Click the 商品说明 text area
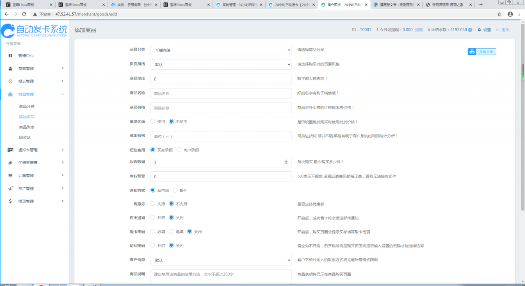This screenshot has height=286, width=525. 221,277
